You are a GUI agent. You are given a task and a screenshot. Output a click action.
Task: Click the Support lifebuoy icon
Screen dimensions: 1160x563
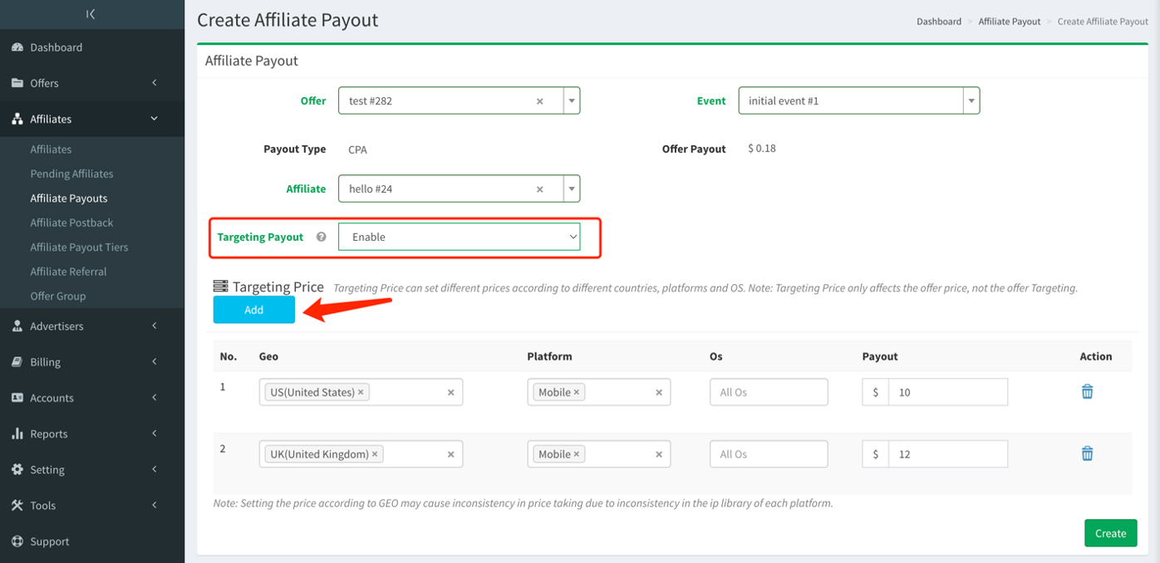17,541
